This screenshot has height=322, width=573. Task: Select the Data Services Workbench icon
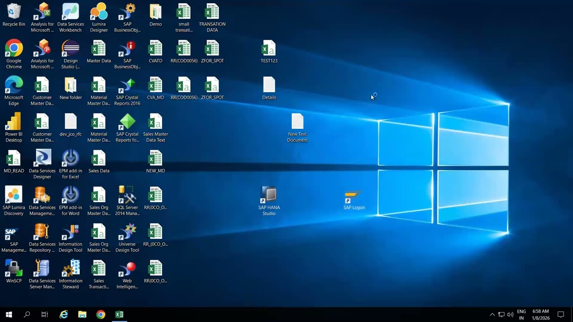71,18
